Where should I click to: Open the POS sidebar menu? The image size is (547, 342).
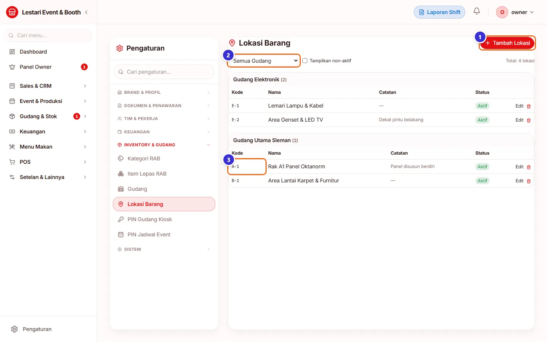[x=49, y=162]
